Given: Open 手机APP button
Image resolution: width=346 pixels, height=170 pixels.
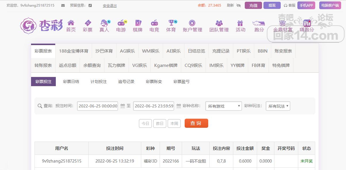Looking at the screenshot, I should 306,5.
